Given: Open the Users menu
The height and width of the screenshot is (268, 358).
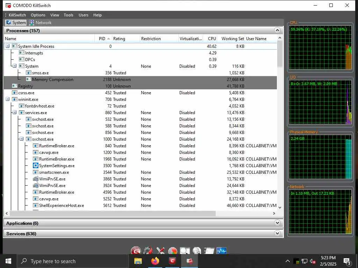Looking at the screenshot, I should coord(83,15).
